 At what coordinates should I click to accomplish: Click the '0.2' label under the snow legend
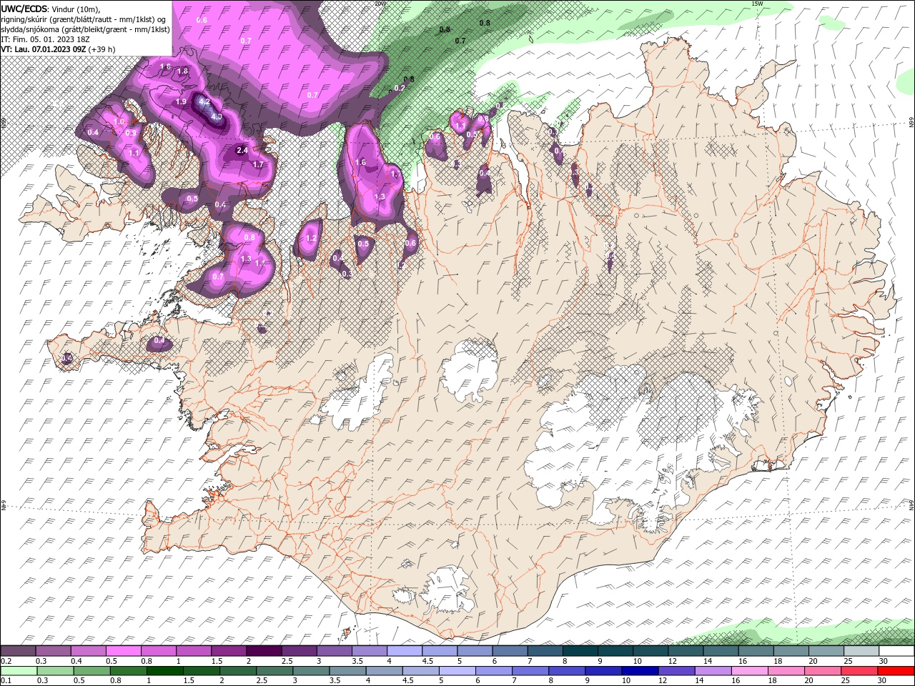coord(6,661)
